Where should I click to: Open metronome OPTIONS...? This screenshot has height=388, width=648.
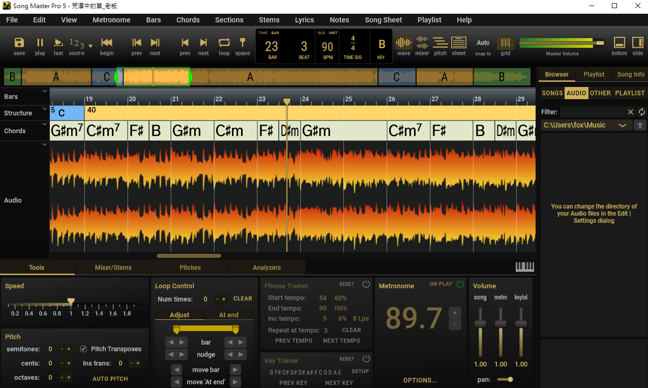coord(421,380)
